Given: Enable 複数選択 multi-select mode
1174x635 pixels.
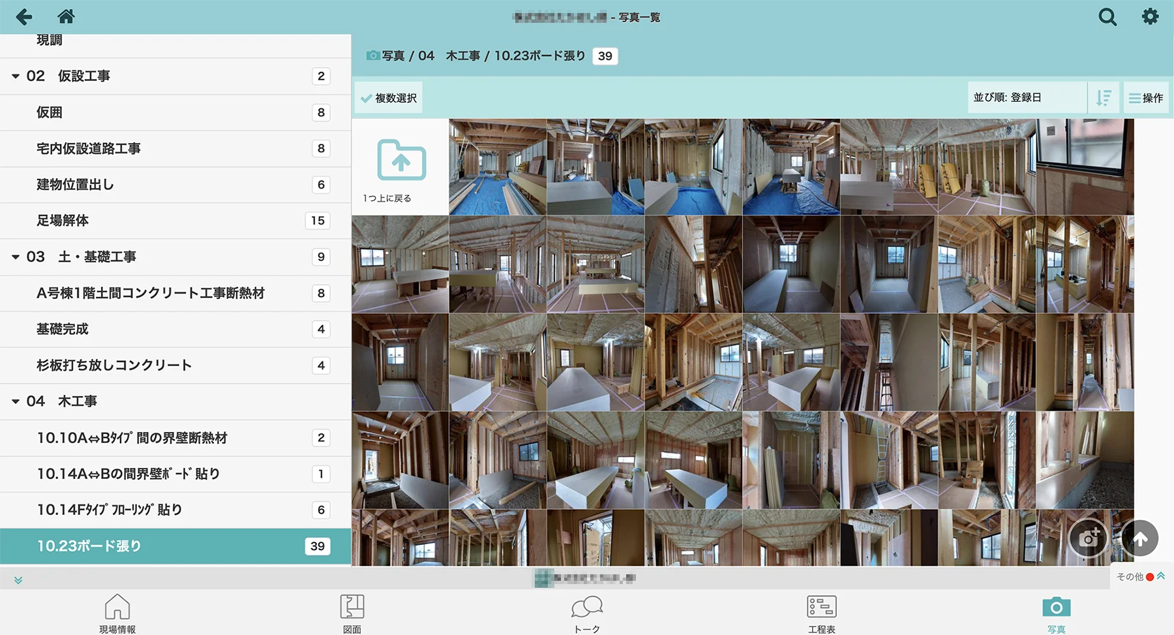Looking at the screenshot, I should point(389,98).
